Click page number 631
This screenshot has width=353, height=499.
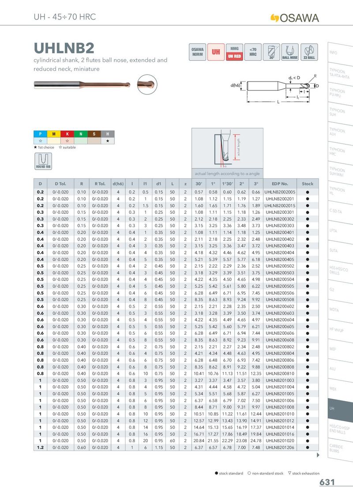327,482
